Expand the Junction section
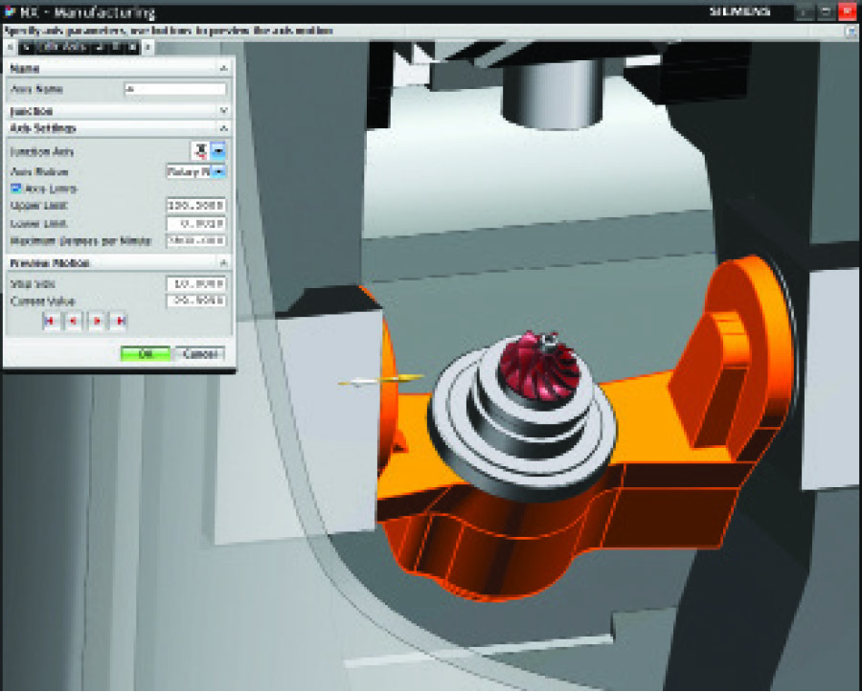The width and height of the screenshot is (862, 692). (x=223, y=111)
